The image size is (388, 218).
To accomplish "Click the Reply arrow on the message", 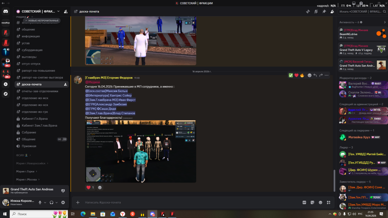I will point(315,75).
